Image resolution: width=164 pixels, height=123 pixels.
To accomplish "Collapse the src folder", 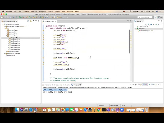I will 5,28.
